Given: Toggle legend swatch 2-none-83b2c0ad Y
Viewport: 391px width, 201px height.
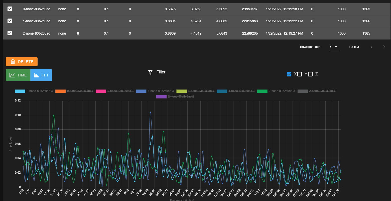Looking at the screenshot, I should coord(303,91).
